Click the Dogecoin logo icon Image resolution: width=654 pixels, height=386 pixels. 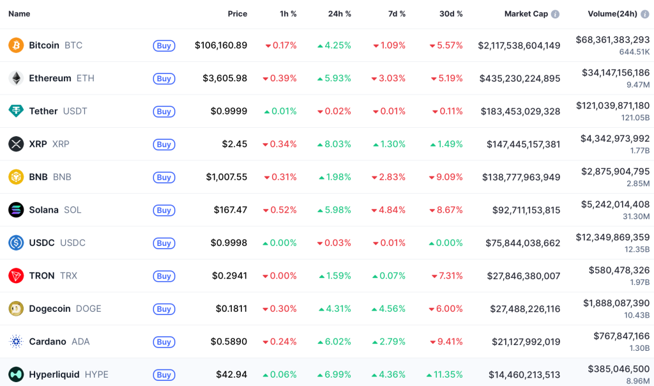[15, 309]
